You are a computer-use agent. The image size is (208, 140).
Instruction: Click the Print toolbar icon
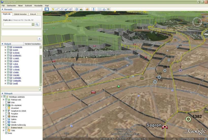(104, 9)
